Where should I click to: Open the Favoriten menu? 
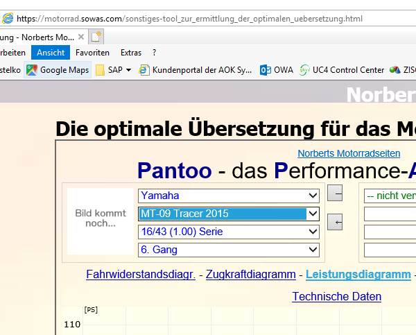(92, 53)
